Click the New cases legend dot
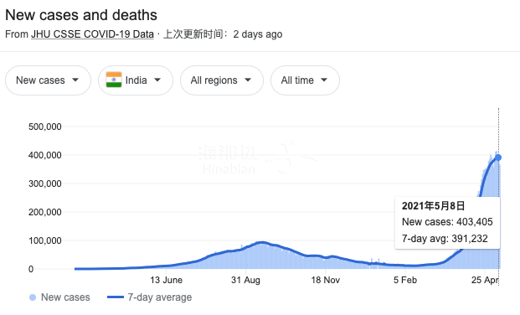The image size is (520, 315). [33, 297]
